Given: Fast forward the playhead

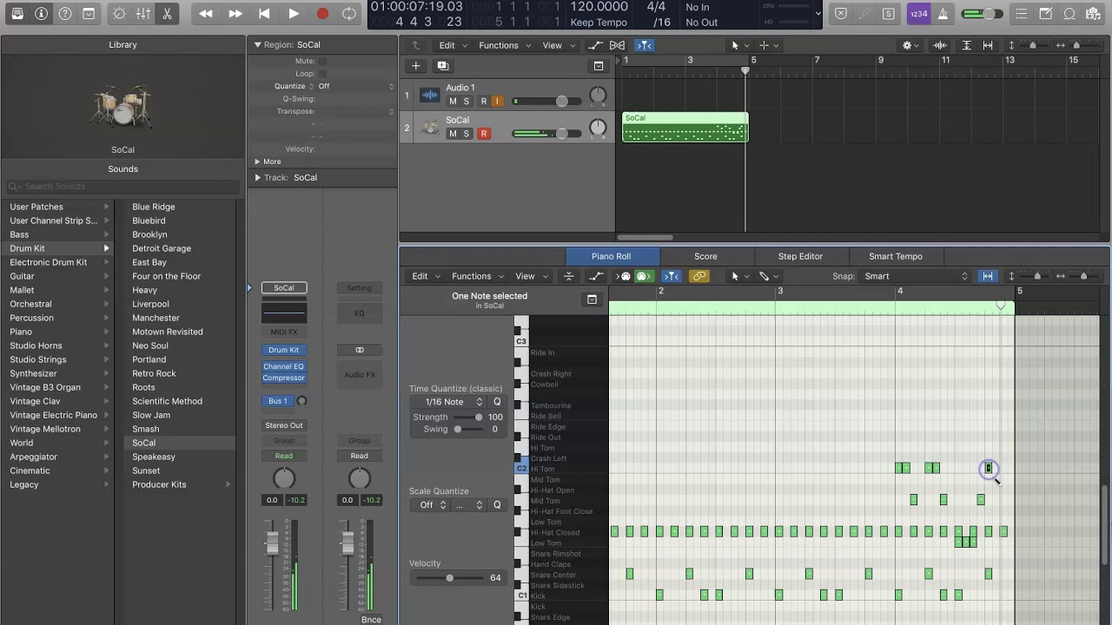Looking at the screenshot, I should [235, 14].
